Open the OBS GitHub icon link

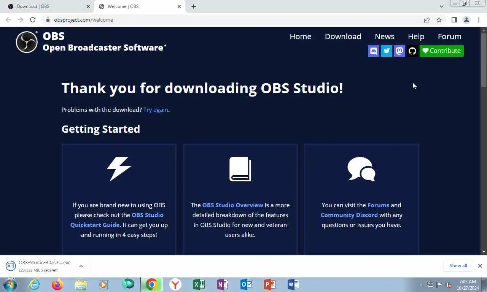412,51
